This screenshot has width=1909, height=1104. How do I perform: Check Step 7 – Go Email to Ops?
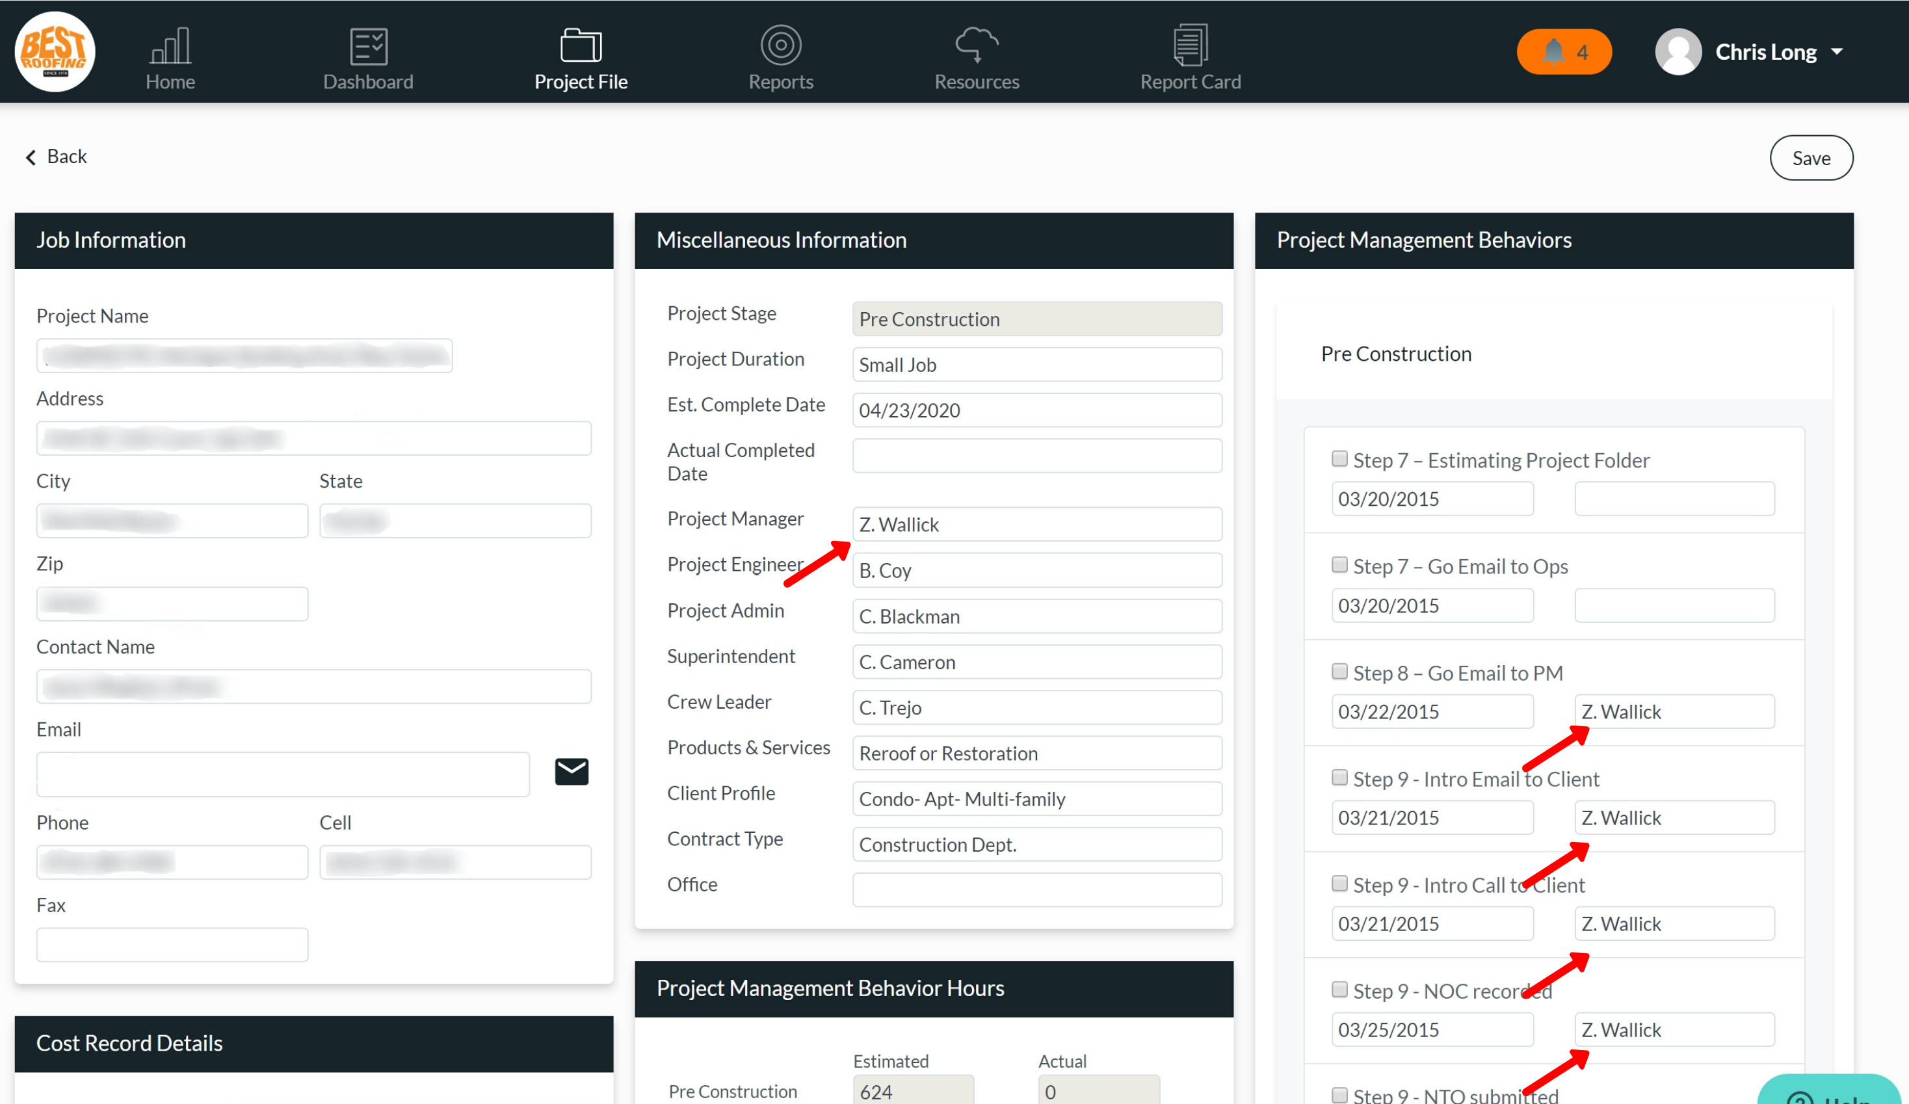(x=1339, y=564)
